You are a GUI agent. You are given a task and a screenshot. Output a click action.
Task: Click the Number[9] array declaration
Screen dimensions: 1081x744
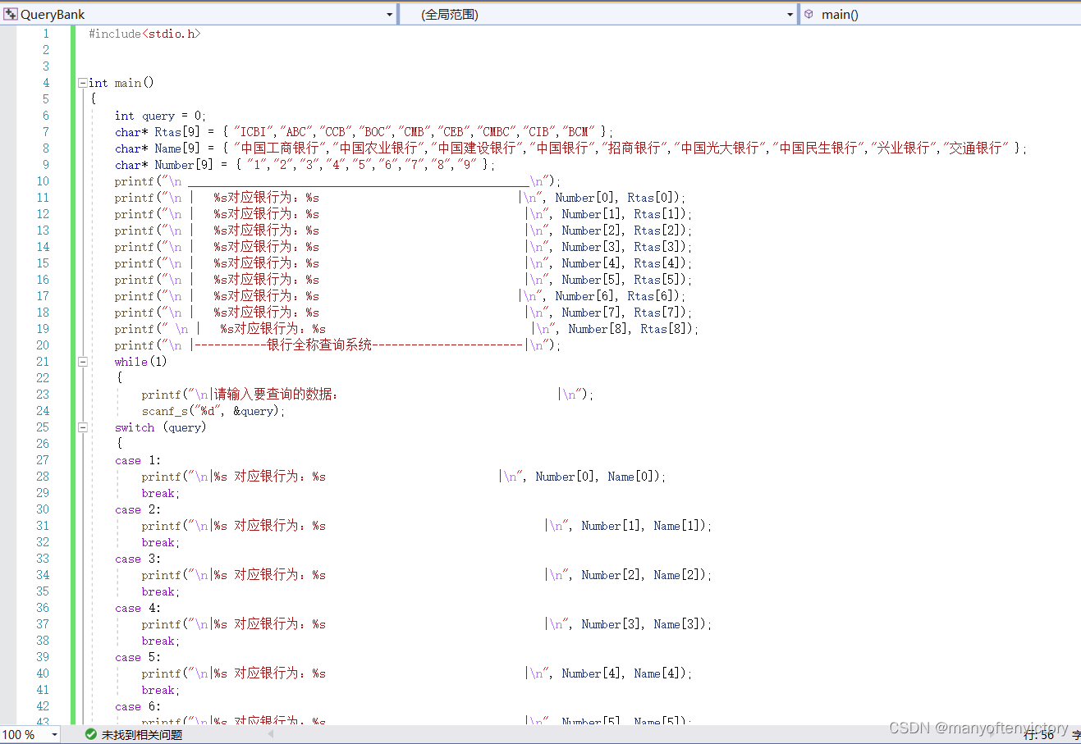click(x=184, y=165)
